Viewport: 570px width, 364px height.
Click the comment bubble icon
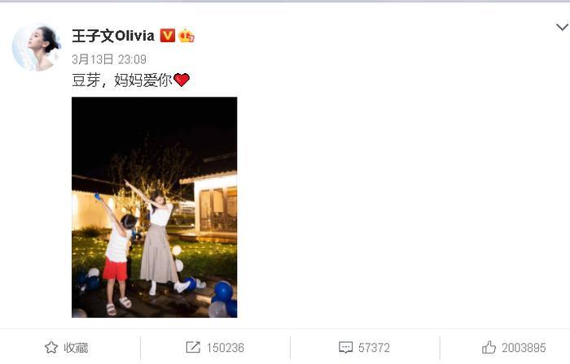[x=345, y=347]
